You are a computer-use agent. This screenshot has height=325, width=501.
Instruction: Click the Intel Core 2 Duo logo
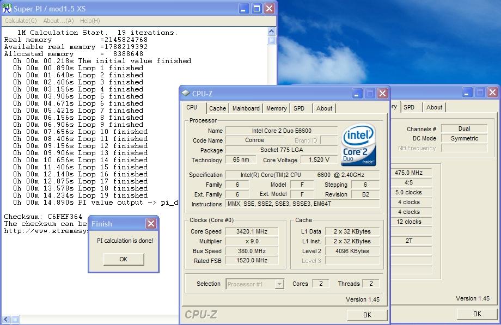(358, 144)
